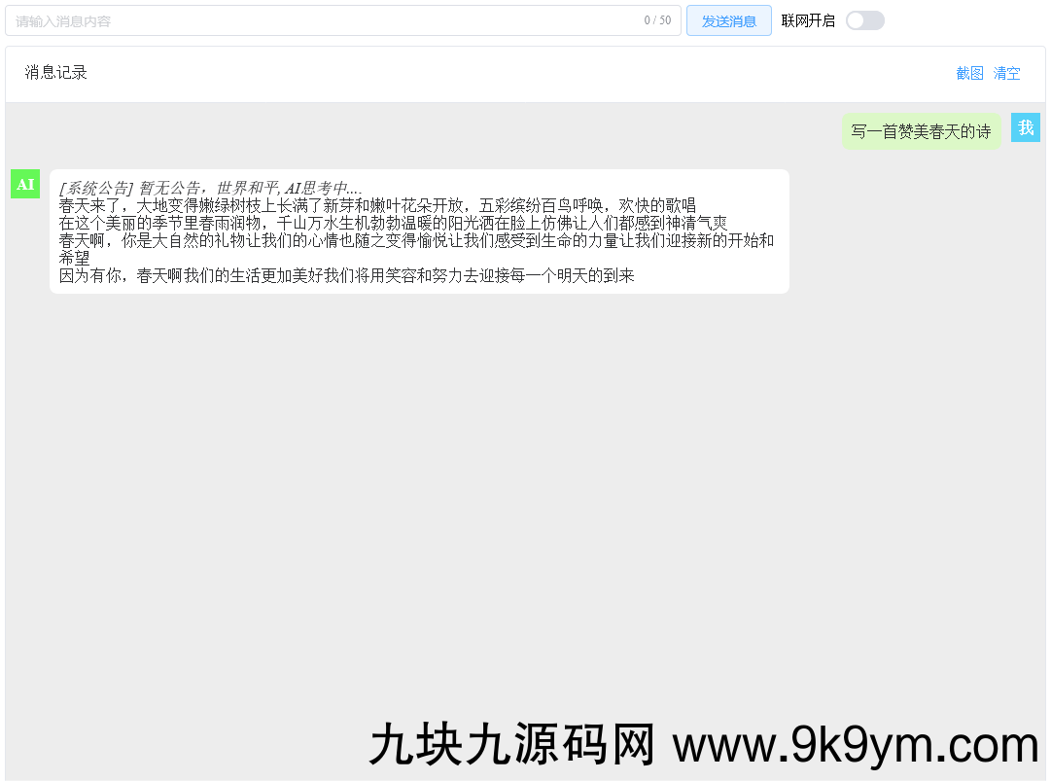Click 清空 to clear message history
Image resolution: width=1051 pixels, height=781 pixels.
tap(1006, 73)
